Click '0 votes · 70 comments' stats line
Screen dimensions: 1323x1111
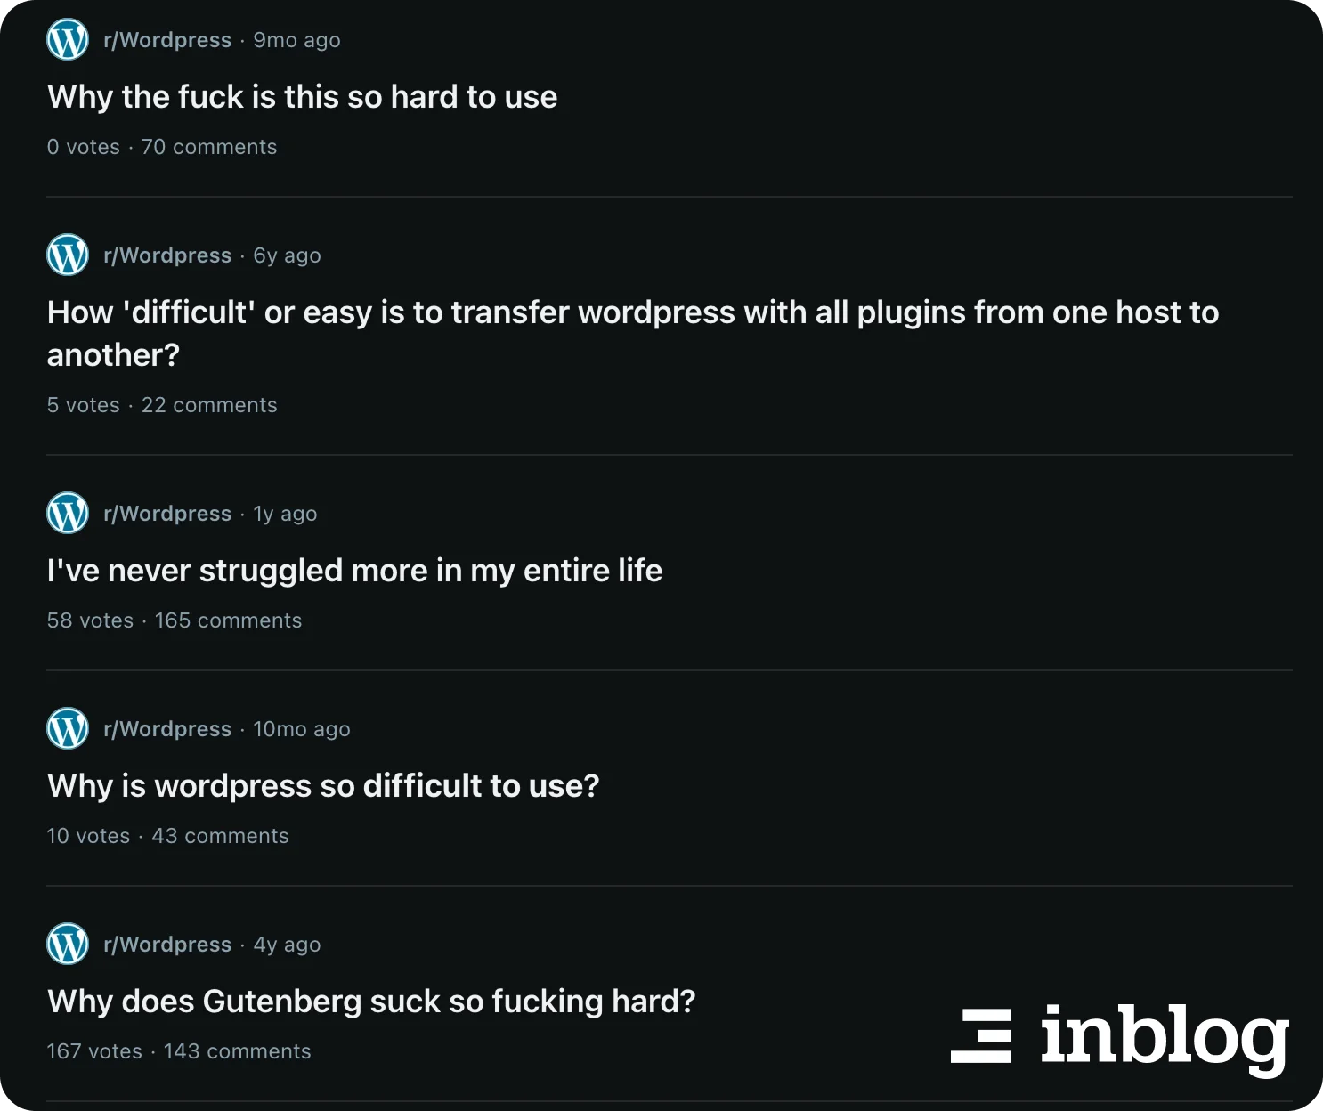[x=162, y=147]
